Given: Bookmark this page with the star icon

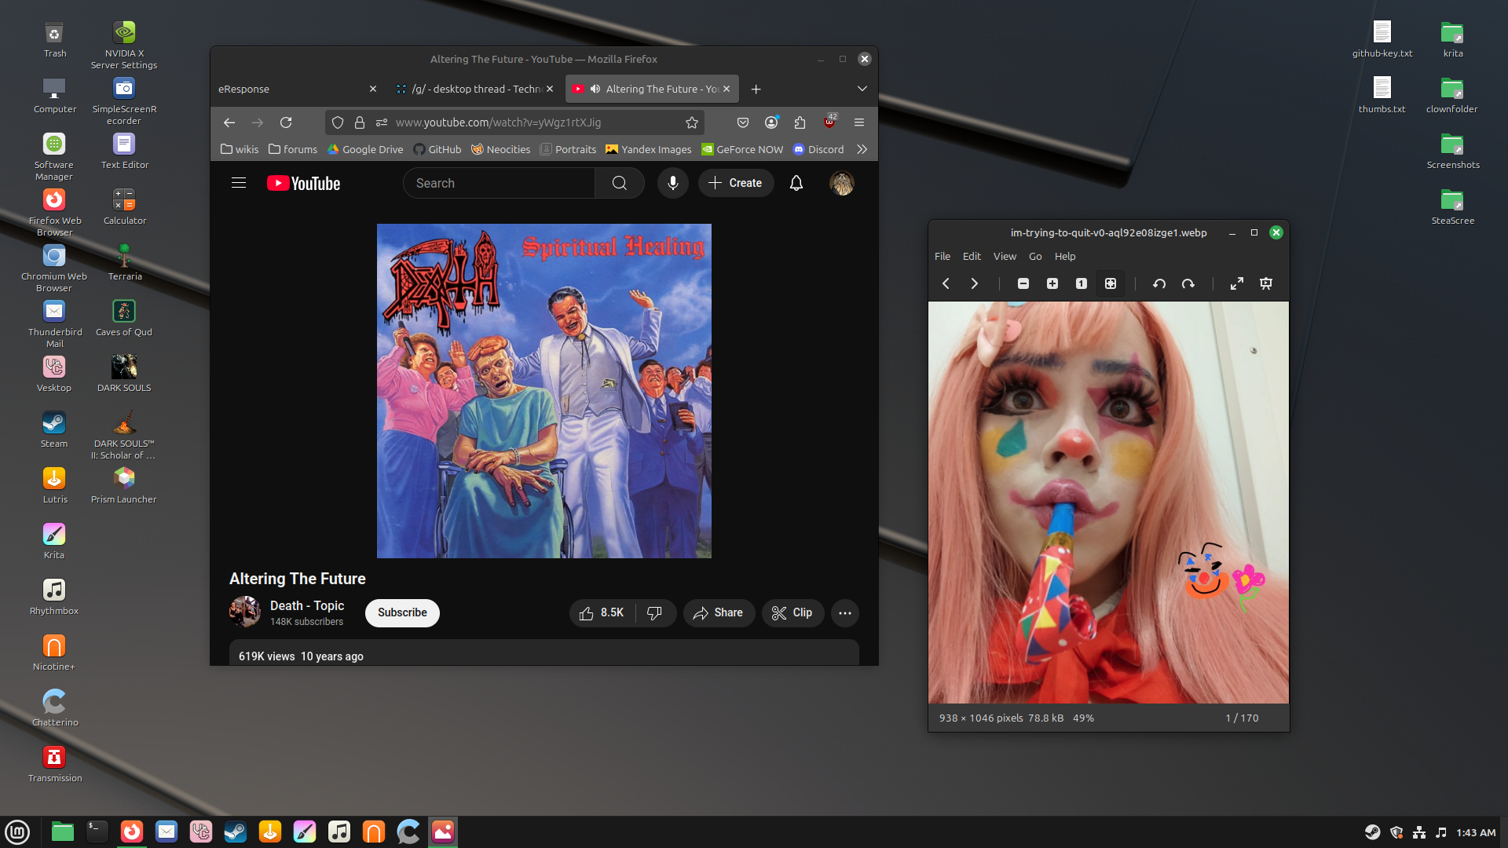Looking at the screenshot, I should (x=692, y=122).
